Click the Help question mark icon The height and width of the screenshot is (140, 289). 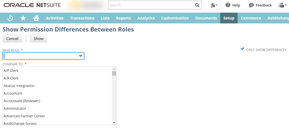[x=228, y=5]
